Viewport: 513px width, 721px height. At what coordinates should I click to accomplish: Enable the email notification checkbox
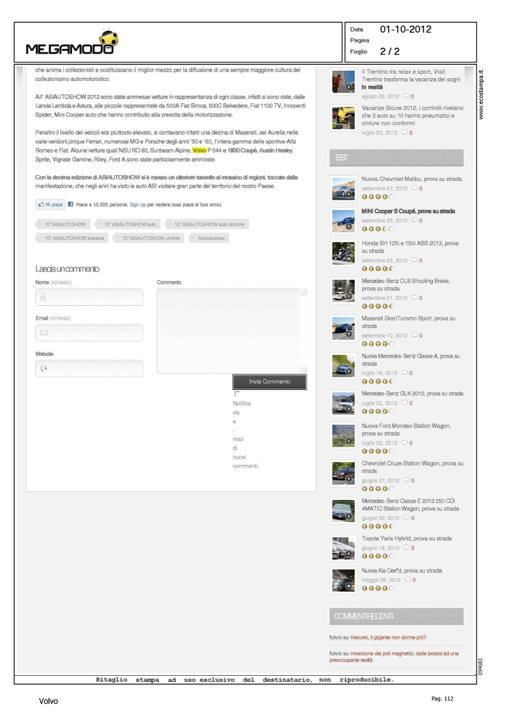(237, 394)
